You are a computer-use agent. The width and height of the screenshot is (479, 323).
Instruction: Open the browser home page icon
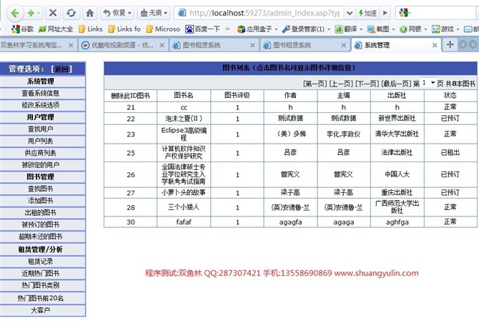pyautogui.click(x=90, y=13)
